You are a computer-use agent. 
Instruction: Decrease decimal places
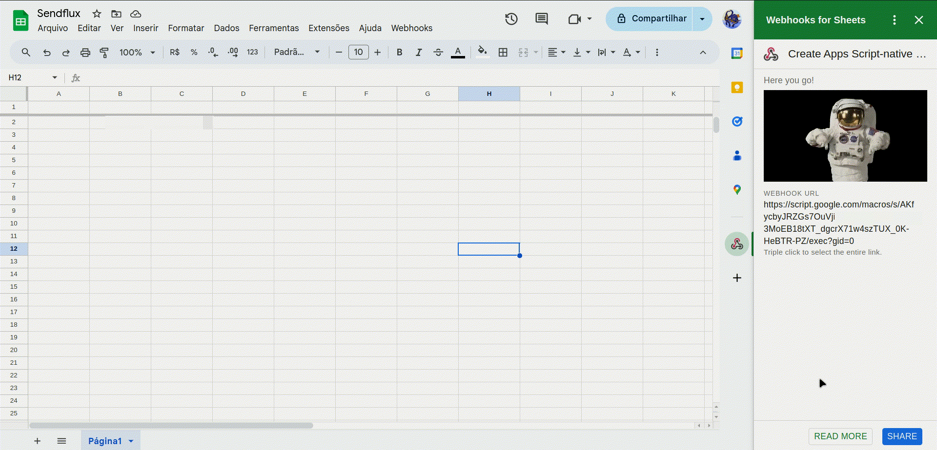213,52
